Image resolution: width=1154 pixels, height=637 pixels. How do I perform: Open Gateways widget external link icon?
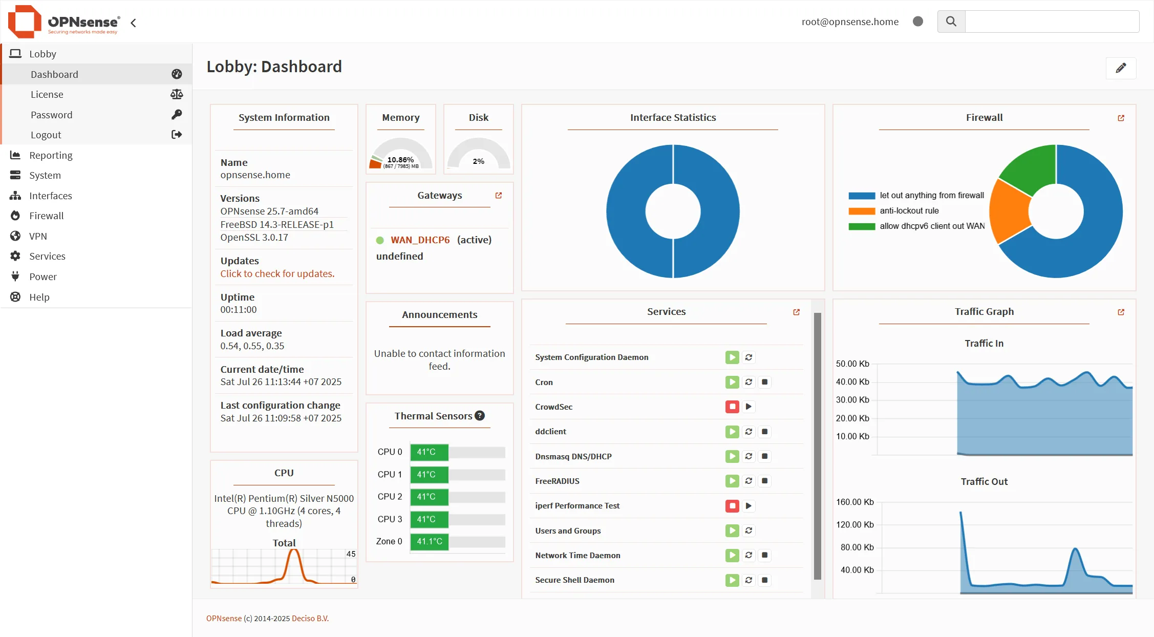click(x=499, y=195)
